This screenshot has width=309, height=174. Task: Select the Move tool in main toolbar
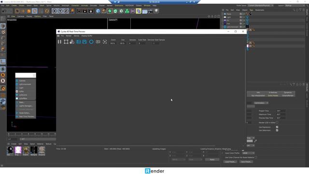pyautogui.click(x=23, y=11)
